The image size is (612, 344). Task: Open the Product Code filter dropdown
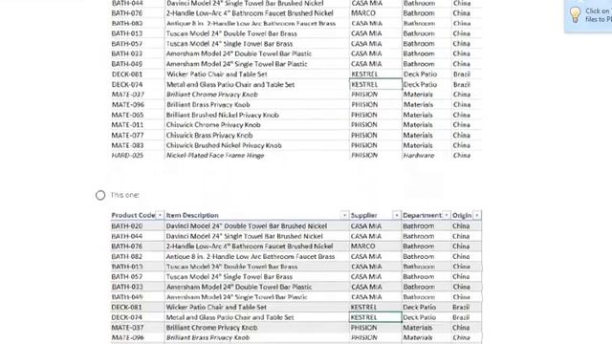tap(160, 215)
